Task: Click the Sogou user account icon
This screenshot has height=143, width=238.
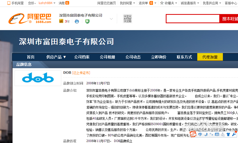Action: coord(223,134)
